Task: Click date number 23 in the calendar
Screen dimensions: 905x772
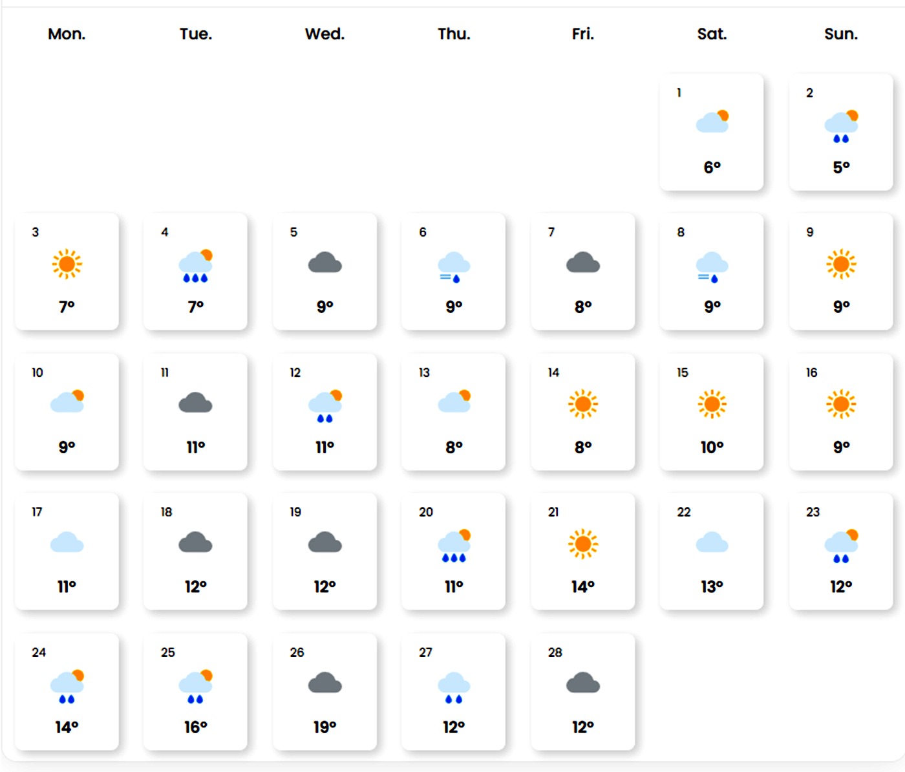Action: coord(813,512)
